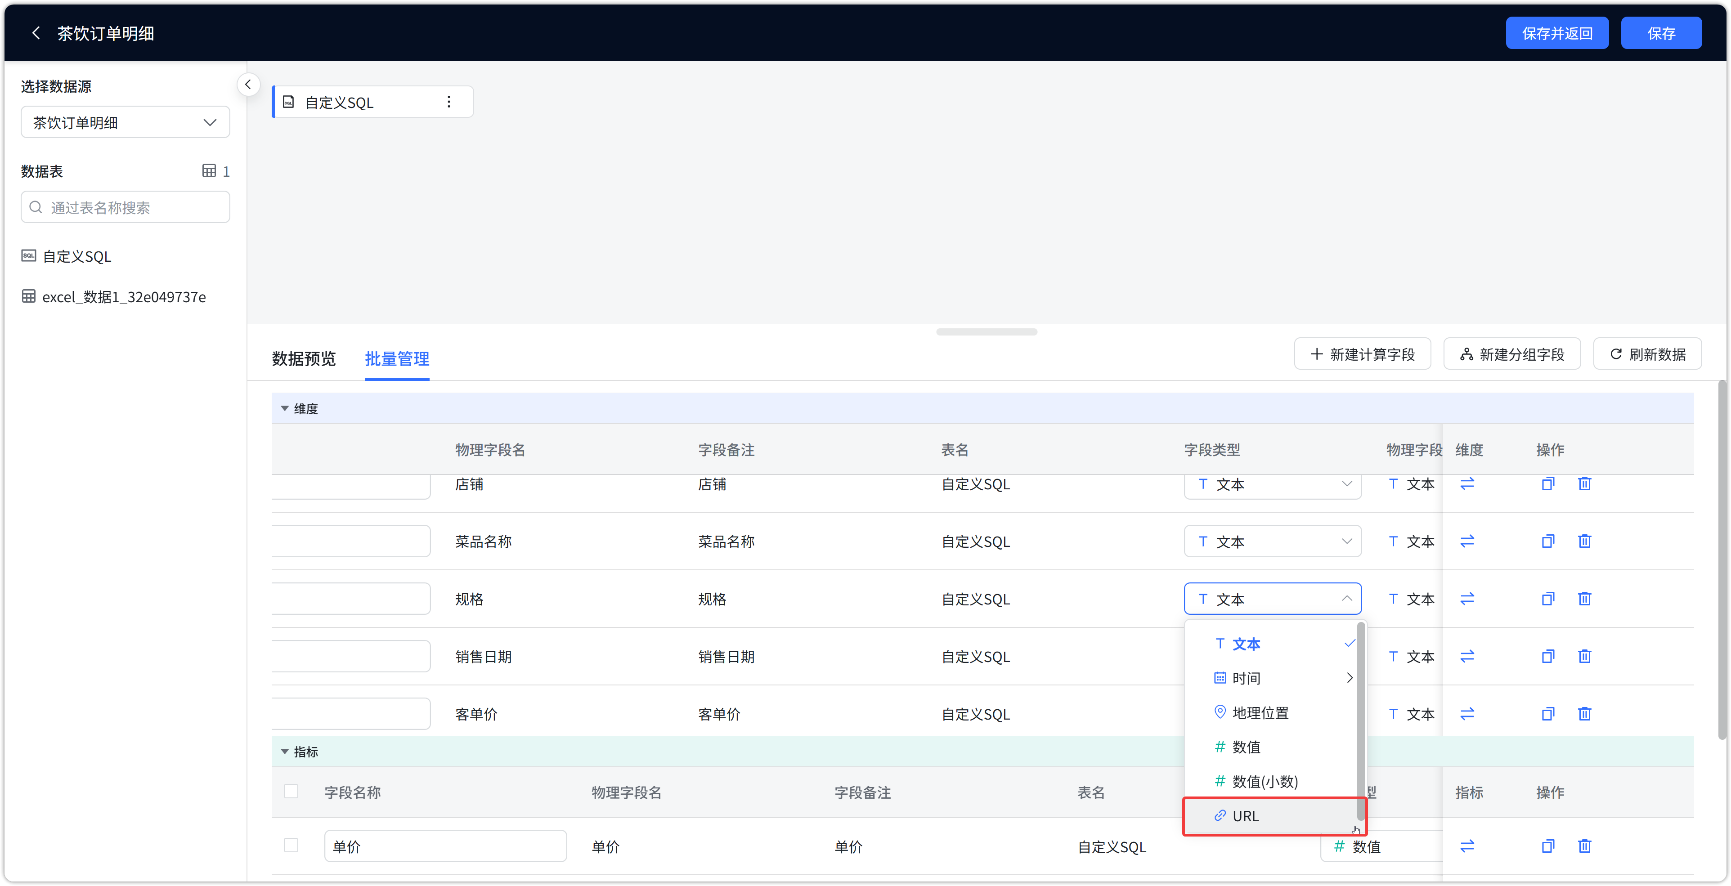Check the 单价 row checkbox
The height and width of the screenshot is (886, 1731).
pyautogui.click(x=291, y=845)
